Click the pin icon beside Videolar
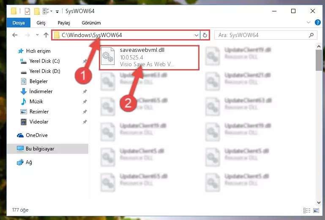 coord(85,122)
